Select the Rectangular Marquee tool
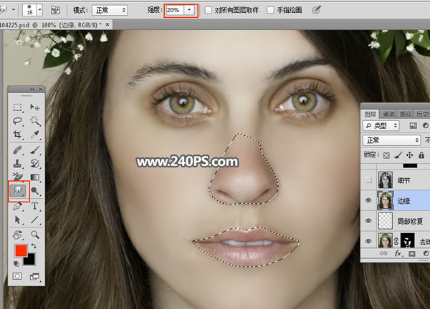Screen dimensions: 430x309 coord(18,107)
